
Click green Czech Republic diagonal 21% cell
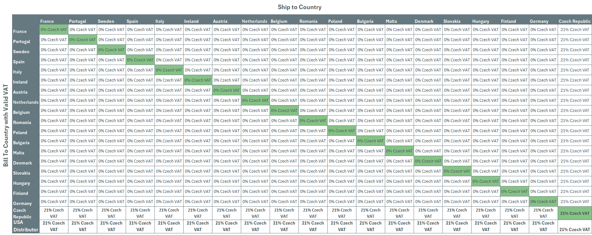pyautogui.click(x=575, y=213)
